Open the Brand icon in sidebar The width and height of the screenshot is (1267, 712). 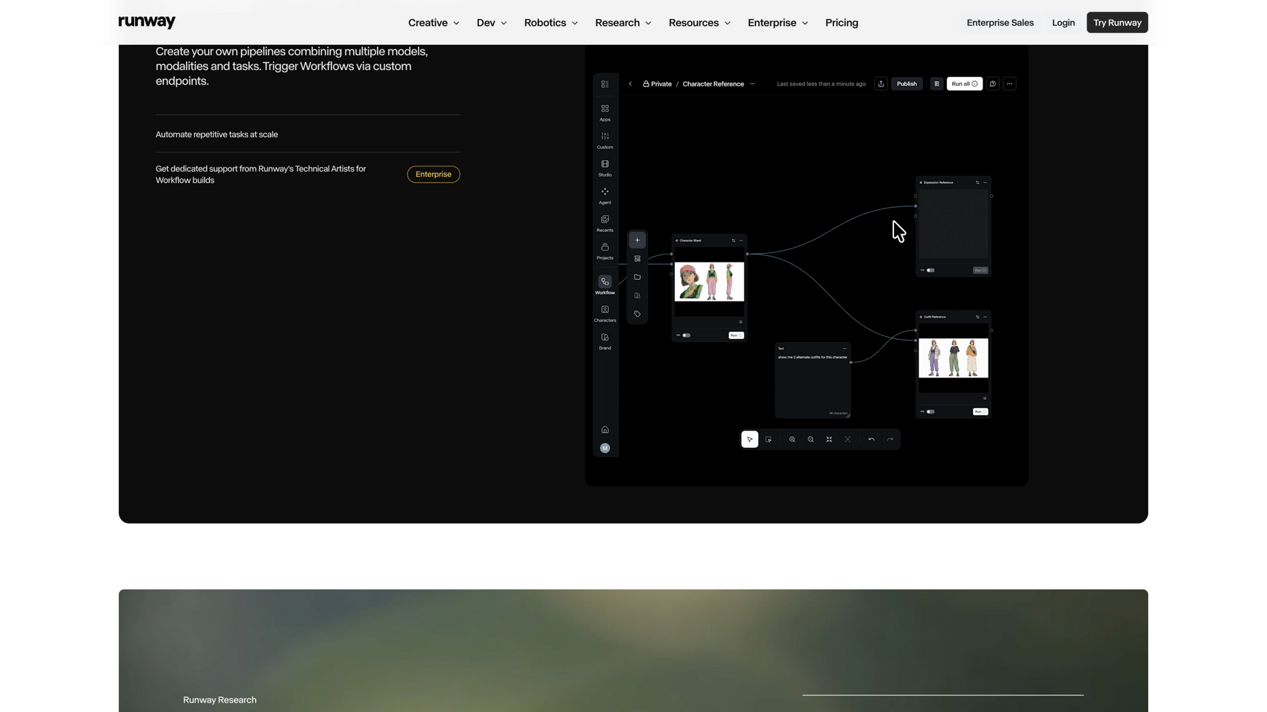pos(604,337)
